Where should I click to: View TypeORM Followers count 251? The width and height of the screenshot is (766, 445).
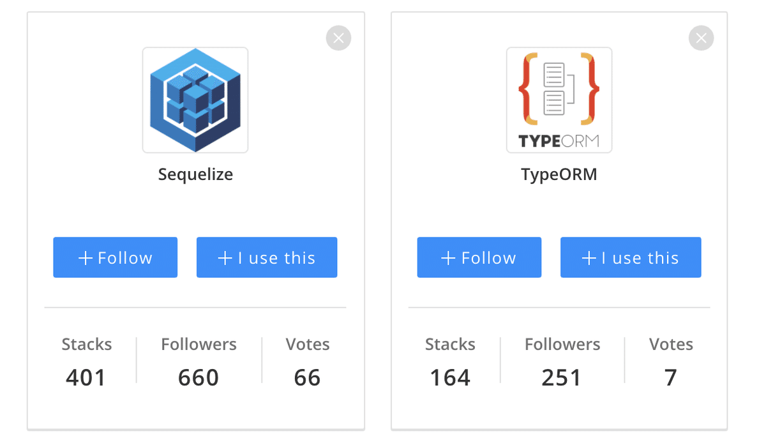point(562,377)
